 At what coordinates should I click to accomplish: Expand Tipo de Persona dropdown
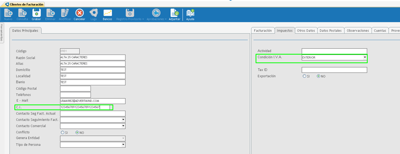(x=123, y=145)
